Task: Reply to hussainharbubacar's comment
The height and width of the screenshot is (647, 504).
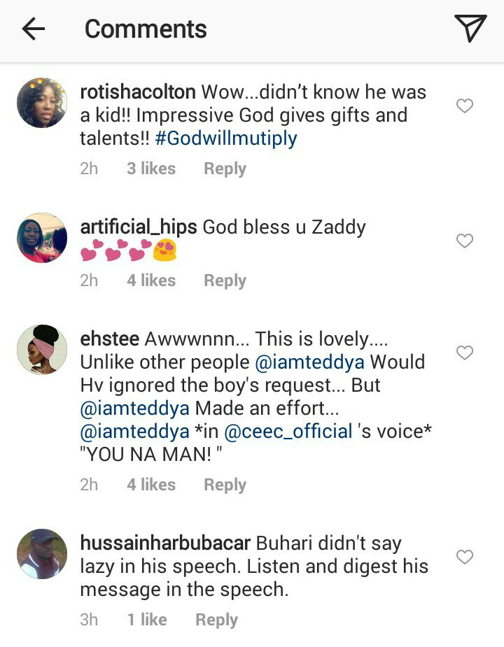Action: [216, 620]
